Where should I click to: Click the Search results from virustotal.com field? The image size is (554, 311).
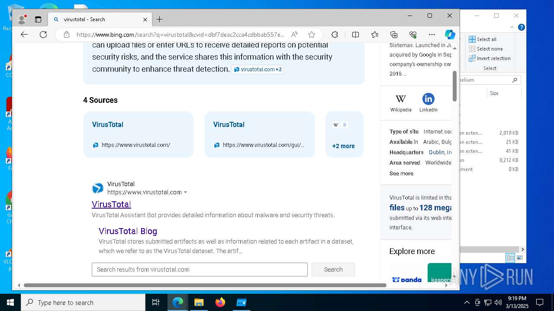click(200, 270)
